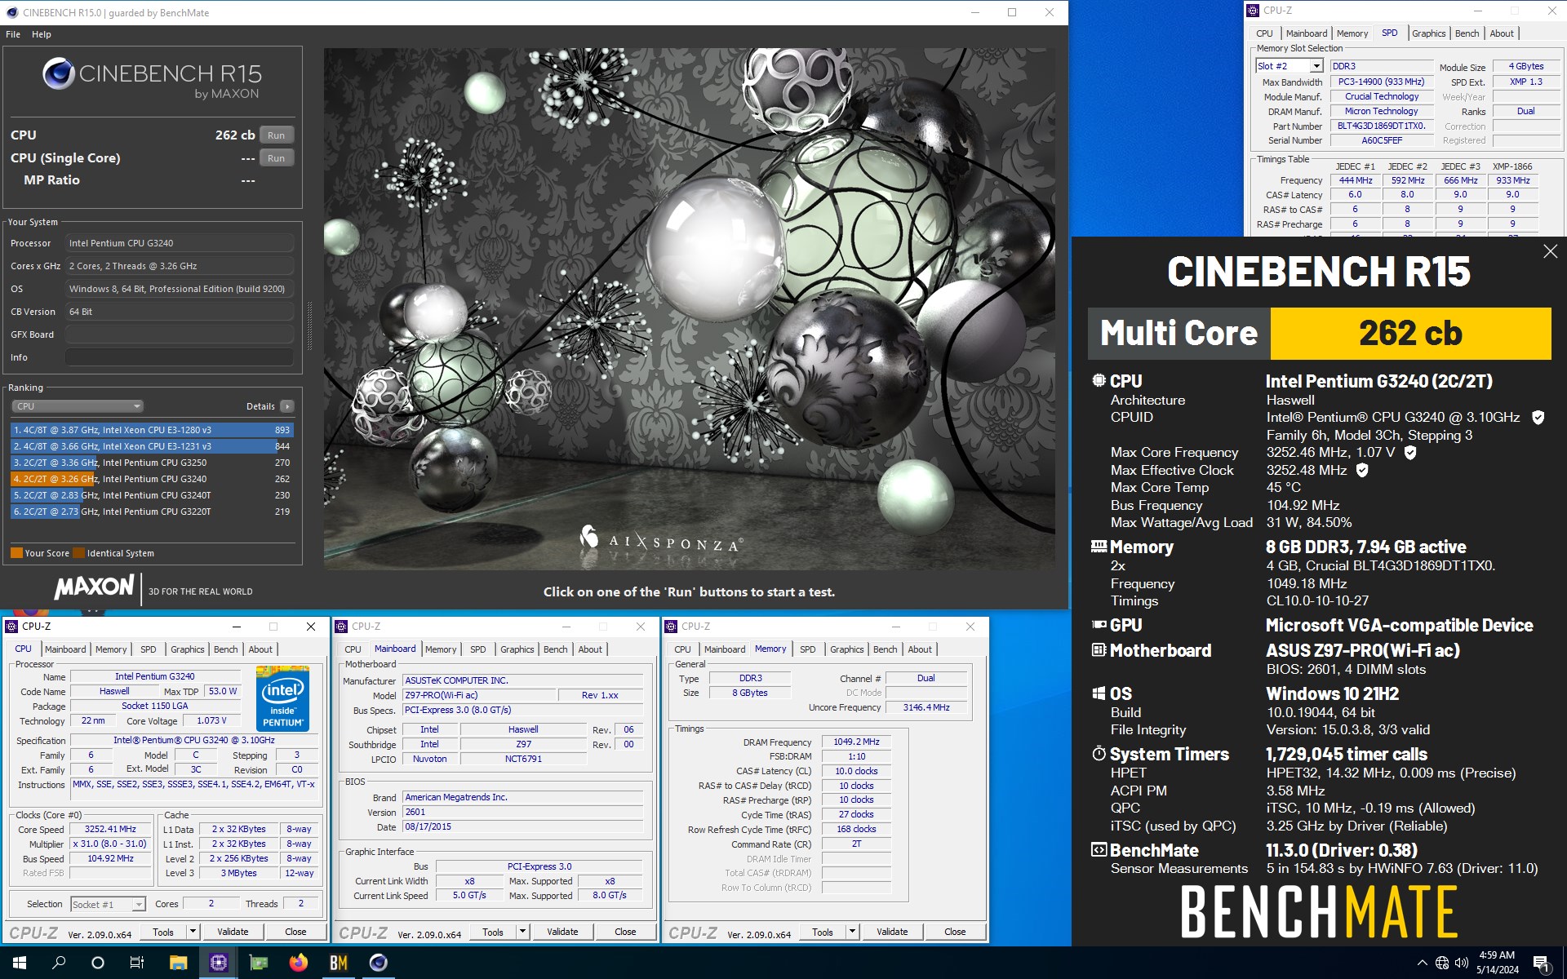The width and height of the screenshot is (1567, 979).
Task: Show hidden system tray icons
Action: [x=1423, y=963]
